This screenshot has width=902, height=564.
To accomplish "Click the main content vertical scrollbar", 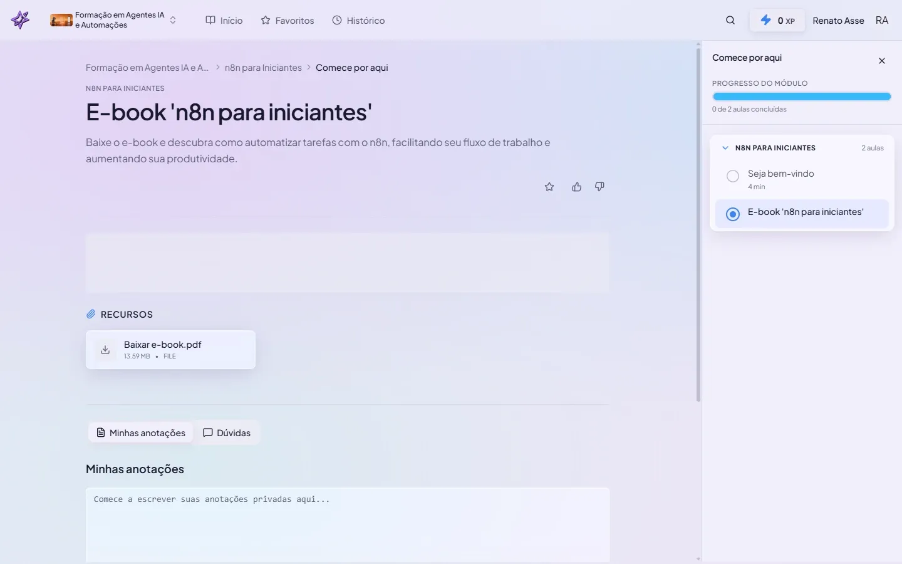I will click(x=698, y=226).
